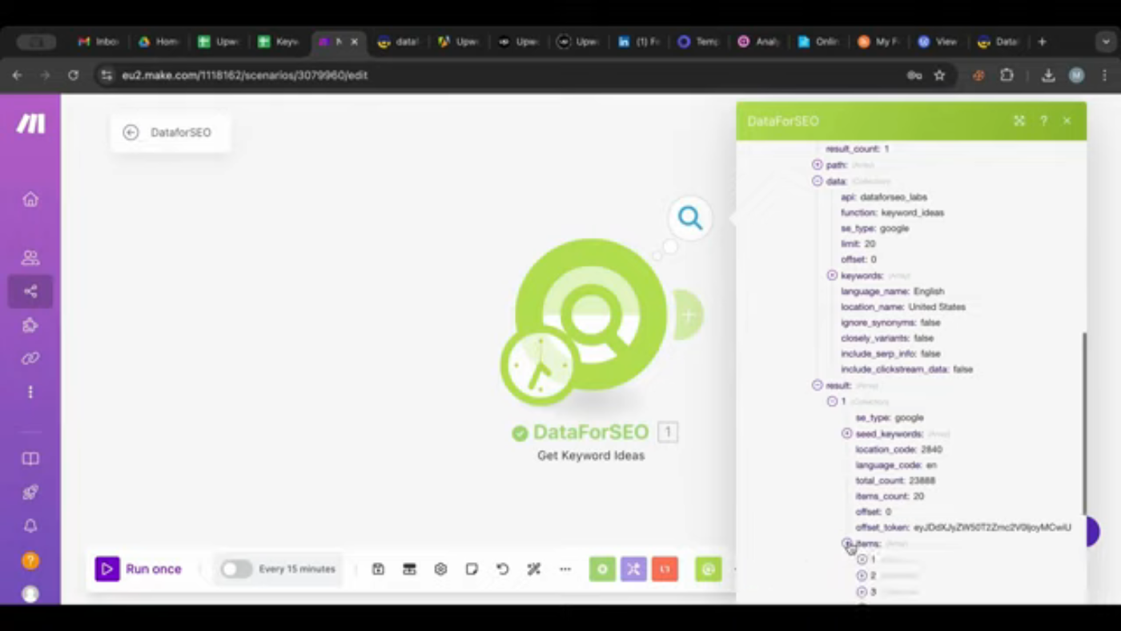
Task: Open a new browser tab with plus
Action: tap(1042, 42)
